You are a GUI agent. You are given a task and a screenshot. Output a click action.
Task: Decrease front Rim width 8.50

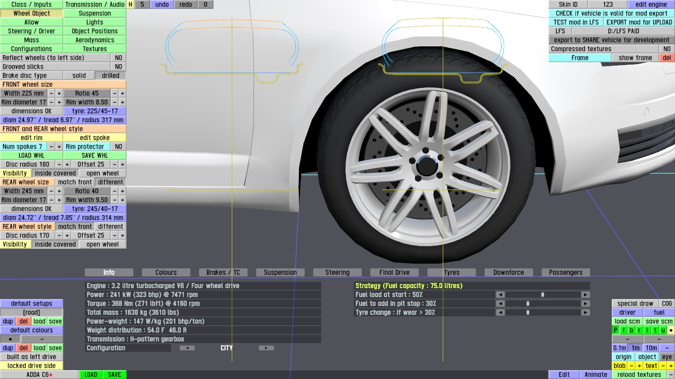tap(115, 102)
